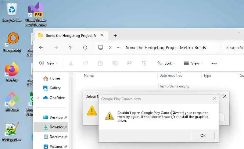This screenshot has width=244, height=149.
Task: Select Home in the navigation pane
Action: (x=52, y=78)
